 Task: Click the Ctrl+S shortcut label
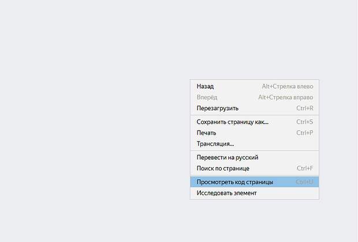[304, 122]
